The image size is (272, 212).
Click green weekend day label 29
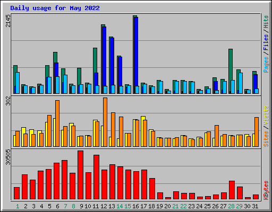pos(239,206)
